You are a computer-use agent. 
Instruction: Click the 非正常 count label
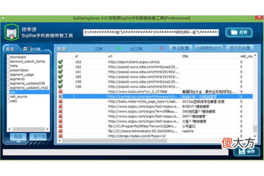[136, 49]
